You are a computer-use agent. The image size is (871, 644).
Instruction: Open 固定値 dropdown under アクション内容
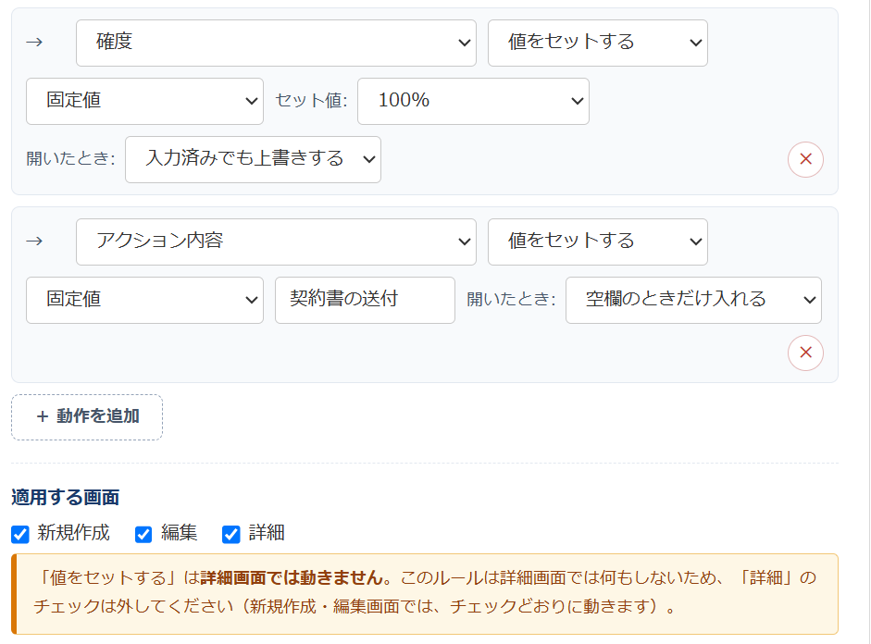point(144,300)
